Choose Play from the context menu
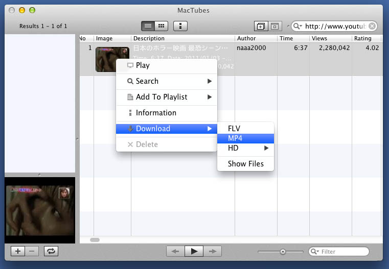This screenshot has height=269, width=389. pos(167,65)
